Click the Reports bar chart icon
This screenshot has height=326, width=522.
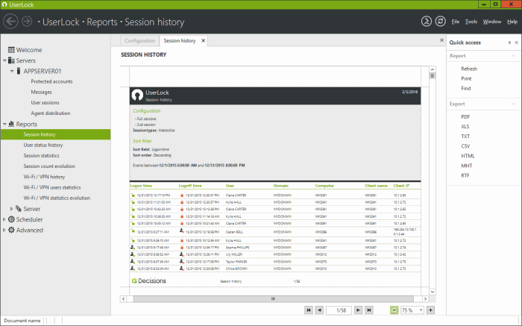click(11, 124)
